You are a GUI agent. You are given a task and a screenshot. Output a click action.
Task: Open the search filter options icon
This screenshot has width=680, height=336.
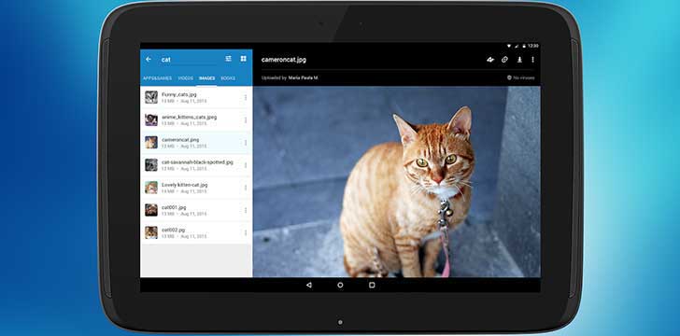[228, 59]
